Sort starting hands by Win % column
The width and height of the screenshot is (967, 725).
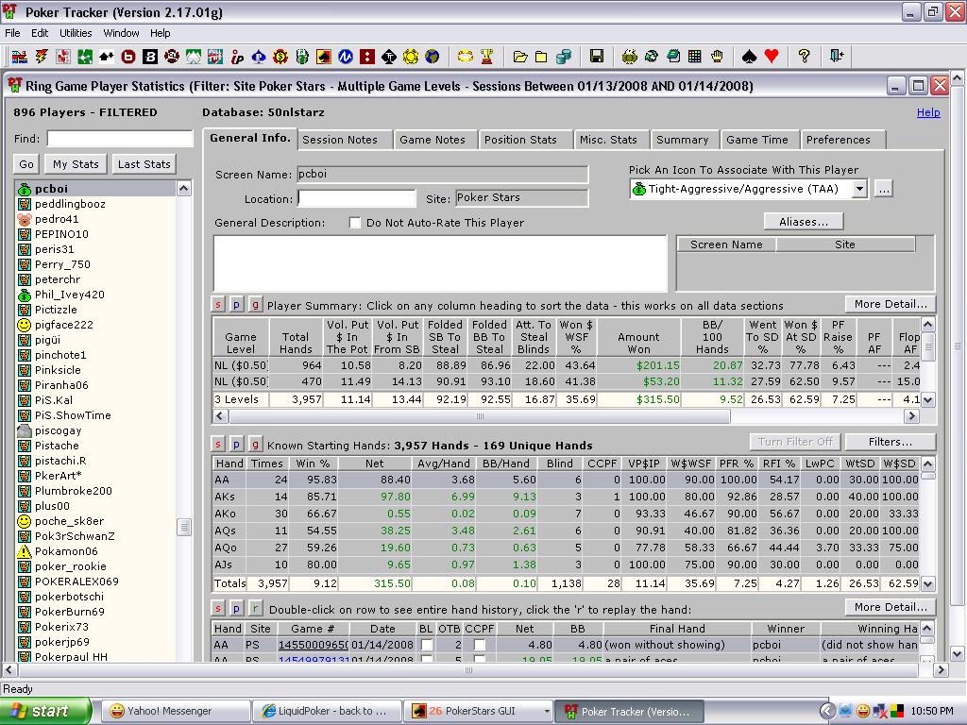coord(313,464)
